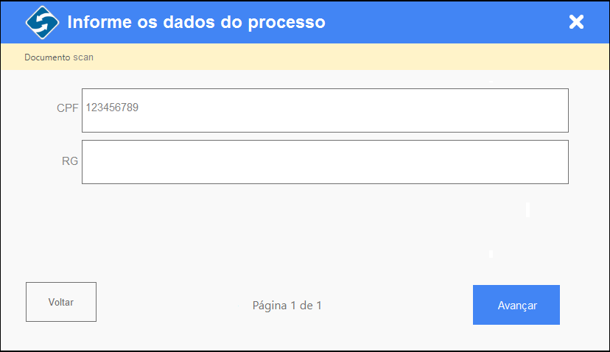Click the word Informe in the title
The height and width of the screenshot is (352, 610).
99,22
